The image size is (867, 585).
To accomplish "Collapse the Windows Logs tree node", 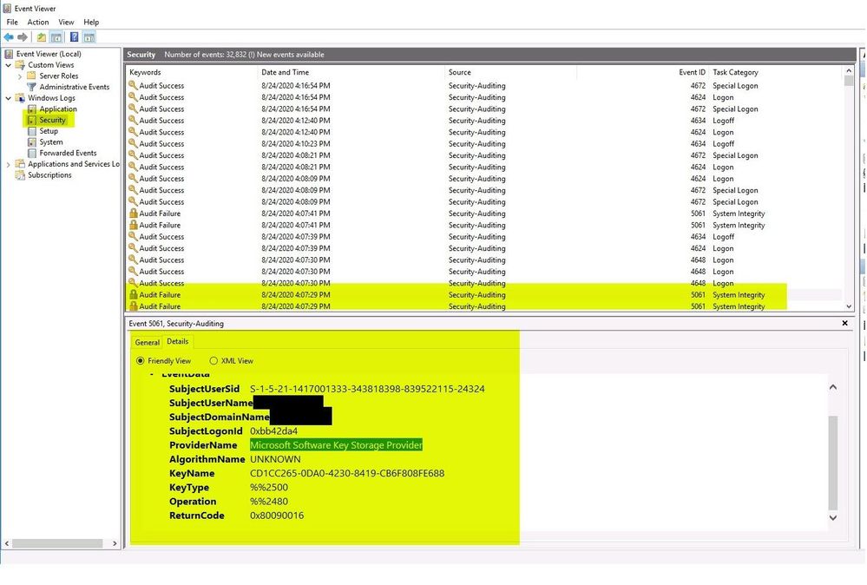I will pos(9,98).
